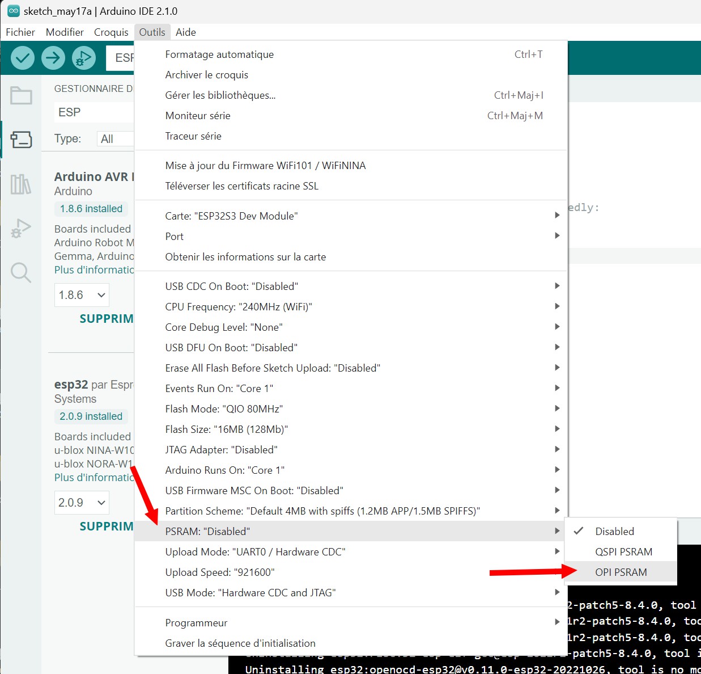Open the Sketchbook folder sidebar icon
This screenshot has height=674, width=701.
tap(21, 95)
